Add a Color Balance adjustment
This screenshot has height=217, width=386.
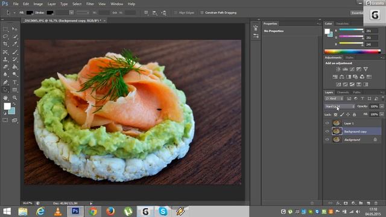click(342, 77)
